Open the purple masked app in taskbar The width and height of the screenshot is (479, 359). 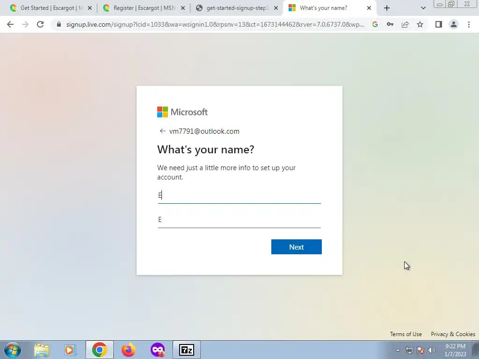(158, 350)
